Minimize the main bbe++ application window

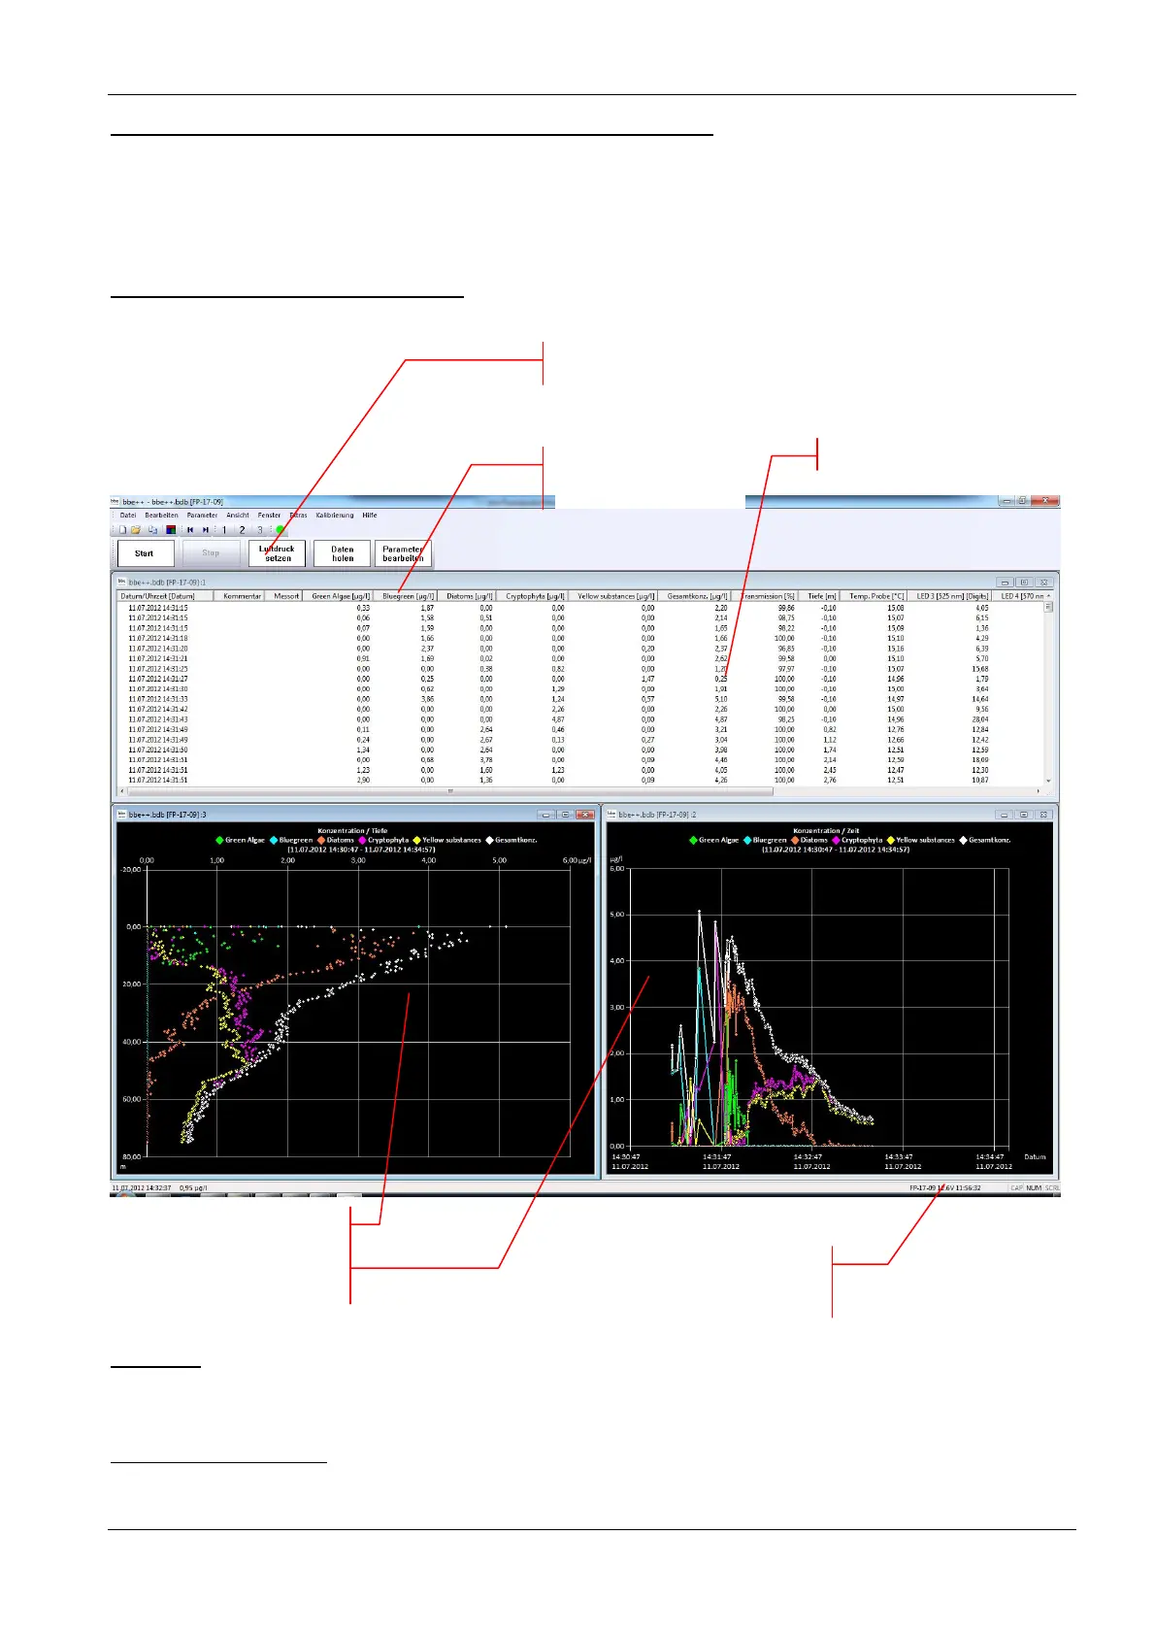[x=1006, y=501]
